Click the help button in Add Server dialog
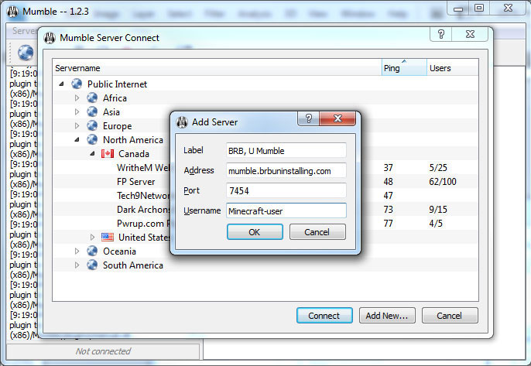The image size is (531, 366). coord(308,118)
